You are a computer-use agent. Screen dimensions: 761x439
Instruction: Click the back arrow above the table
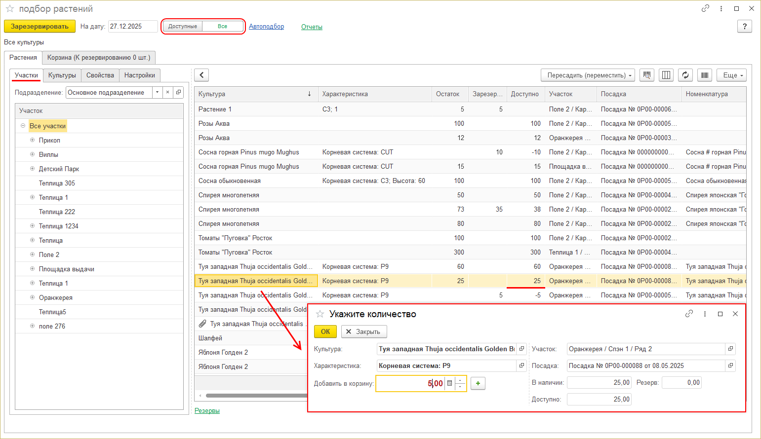(201, 75)
